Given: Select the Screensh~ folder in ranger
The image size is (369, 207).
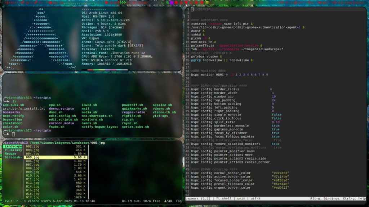Looking at the screenshot, I should pyautogui.click(x=13, y=157).
